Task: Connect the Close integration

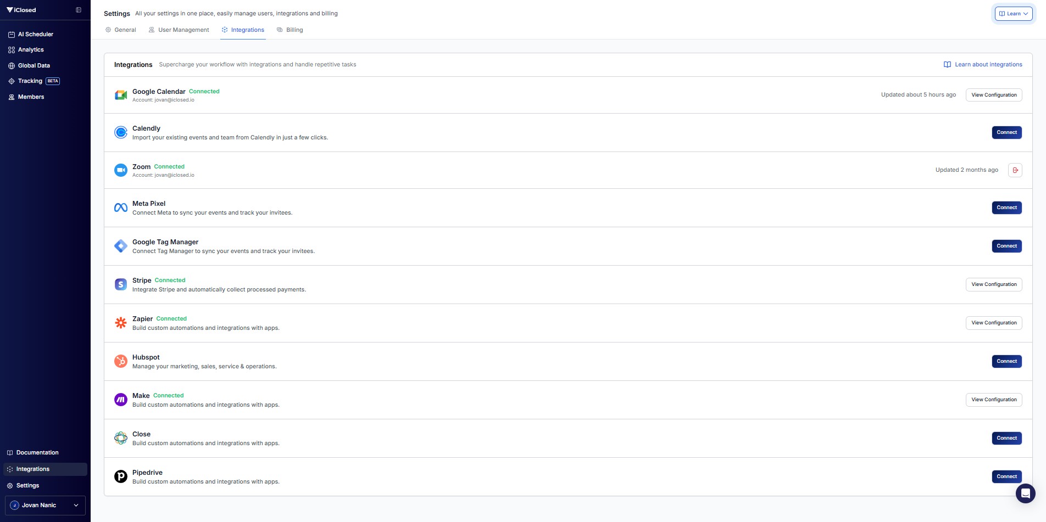Action: point(1006,438)
